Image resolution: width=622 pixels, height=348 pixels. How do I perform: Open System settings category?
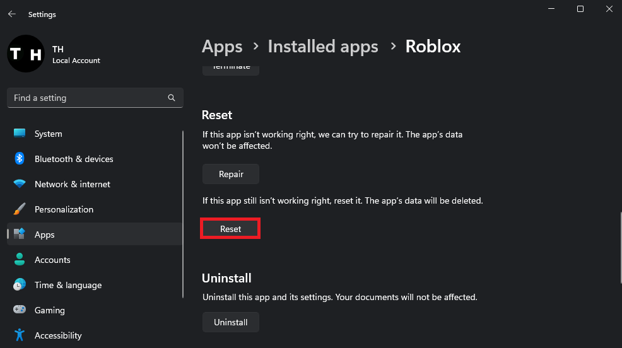95,134
